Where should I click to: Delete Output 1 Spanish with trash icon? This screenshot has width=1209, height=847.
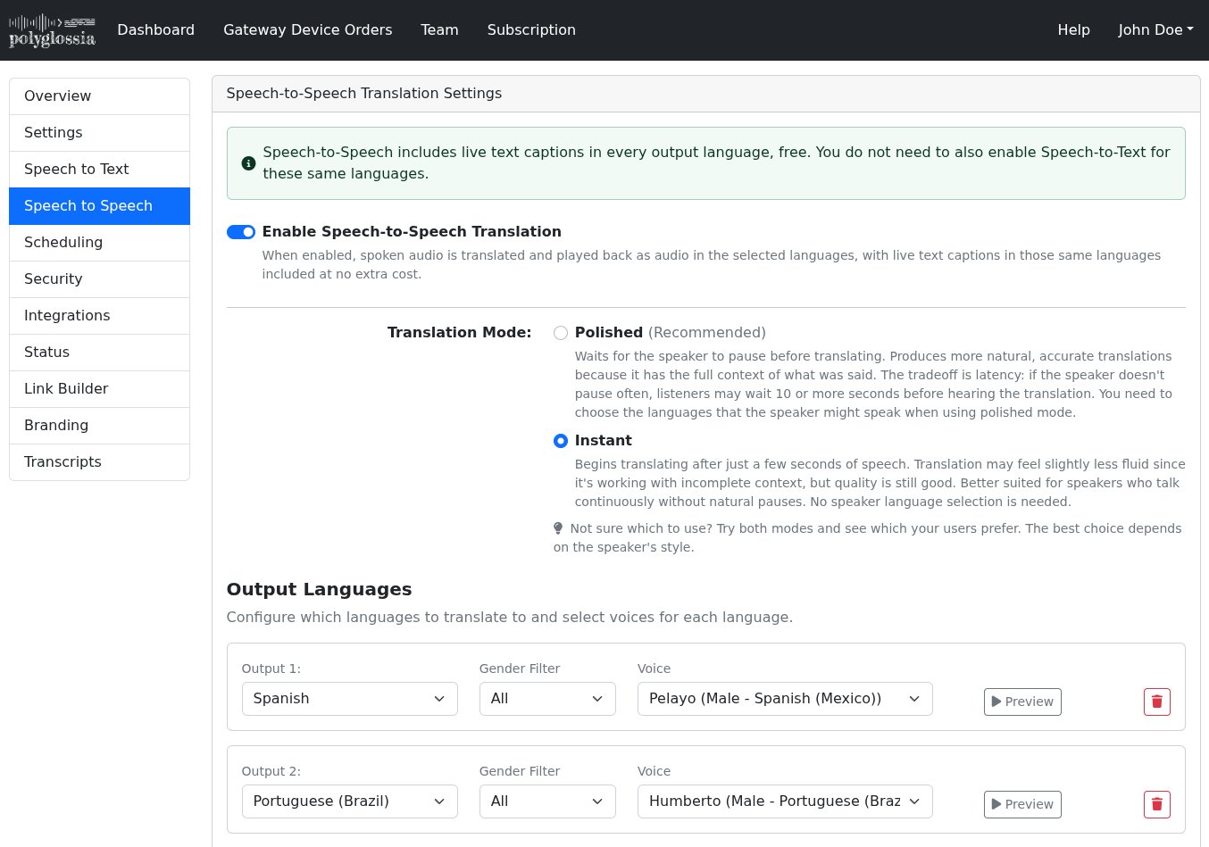(1156, 702)
